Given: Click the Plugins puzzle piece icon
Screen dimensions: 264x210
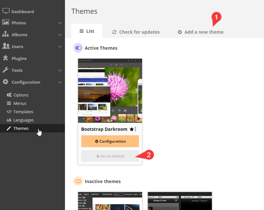Looking at the screenshot, I should pyautogui.click(x=5, y=58).
